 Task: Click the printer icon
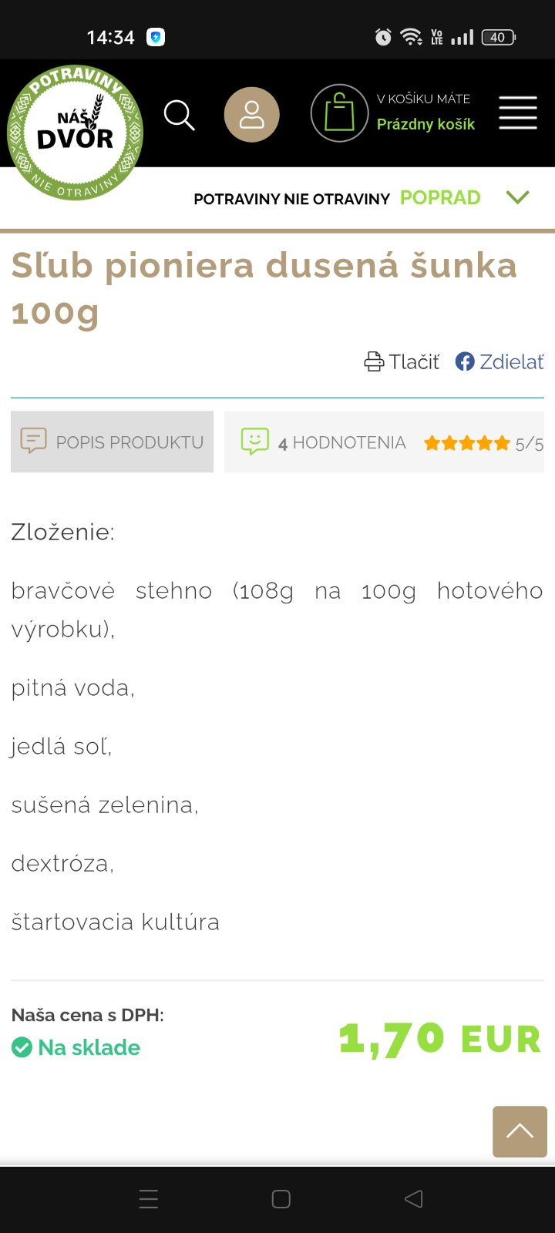(x=374, y=361)
